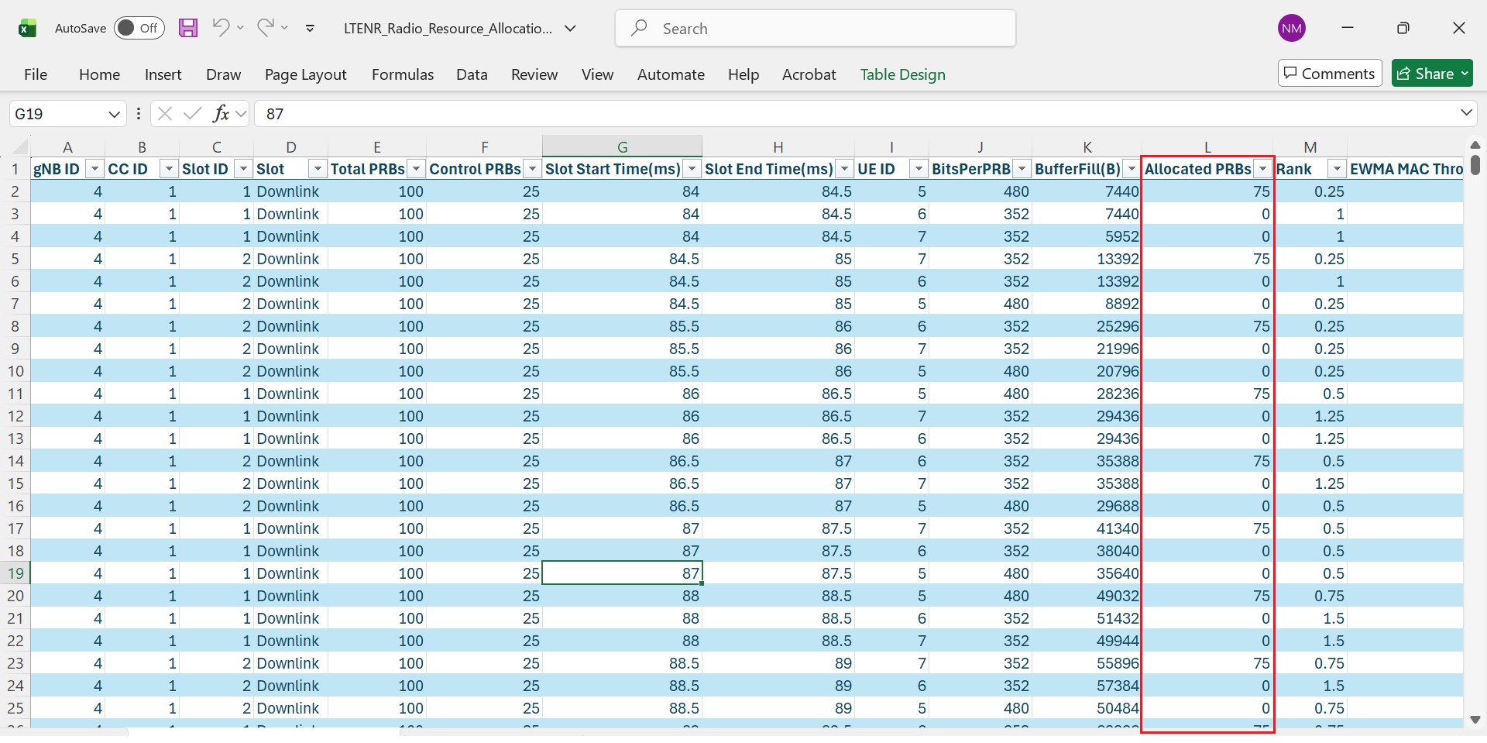Cancel the formula entry with X
The width and height of the screenshot is (1487, 743).
(164, 114)
